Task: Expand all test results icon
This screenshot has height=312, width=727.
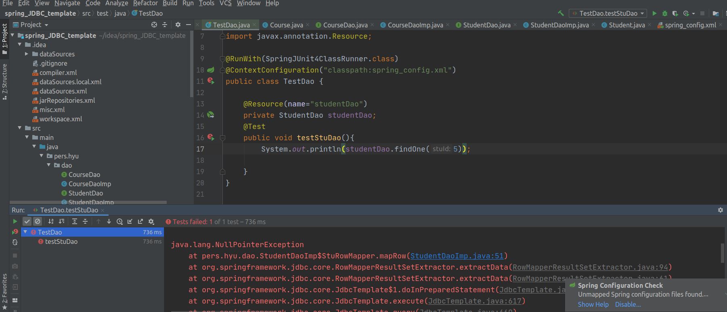Action: [x=75, y=221]
